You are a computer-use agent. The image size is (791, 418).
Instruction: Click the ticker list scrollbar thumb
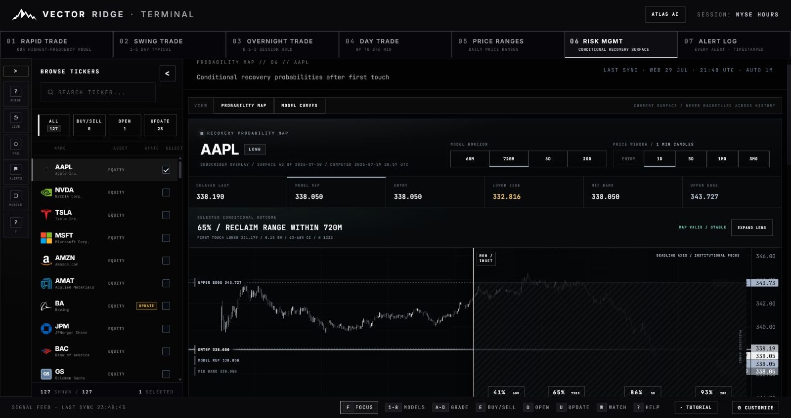[x=180, y=169]
